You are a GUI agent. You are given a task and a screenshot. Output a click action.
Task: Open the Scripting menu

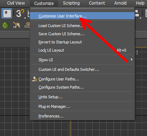coord(71,3)
